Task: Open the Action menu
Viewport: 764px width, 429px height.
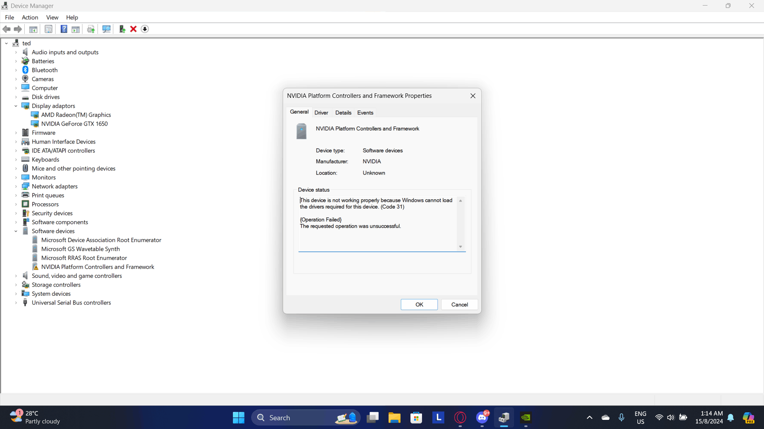Action: coord(30,17)
